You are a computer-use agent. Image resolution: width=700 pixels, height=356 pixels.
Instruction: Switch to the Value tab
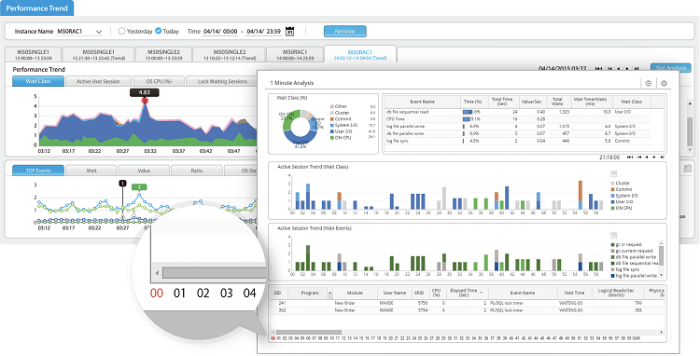click(144, 171)
